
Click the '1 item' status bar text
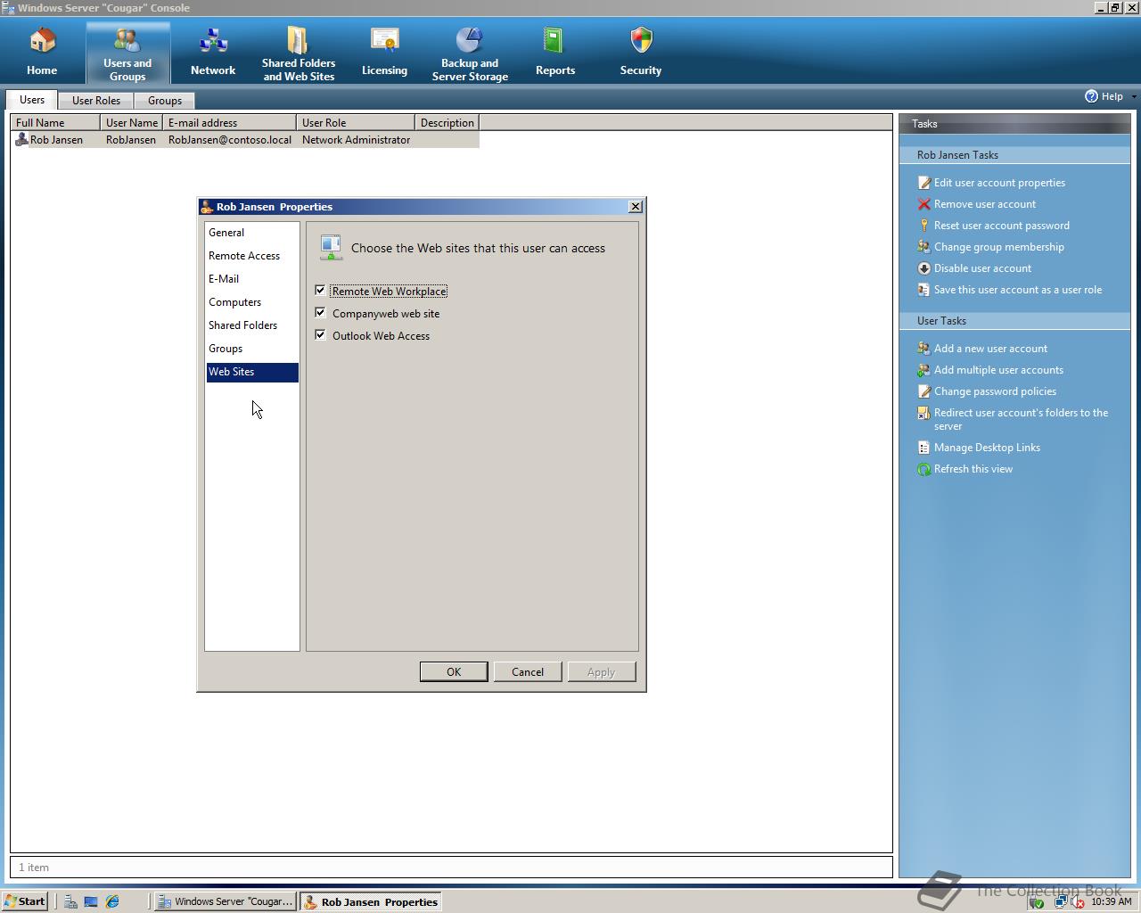34,868
